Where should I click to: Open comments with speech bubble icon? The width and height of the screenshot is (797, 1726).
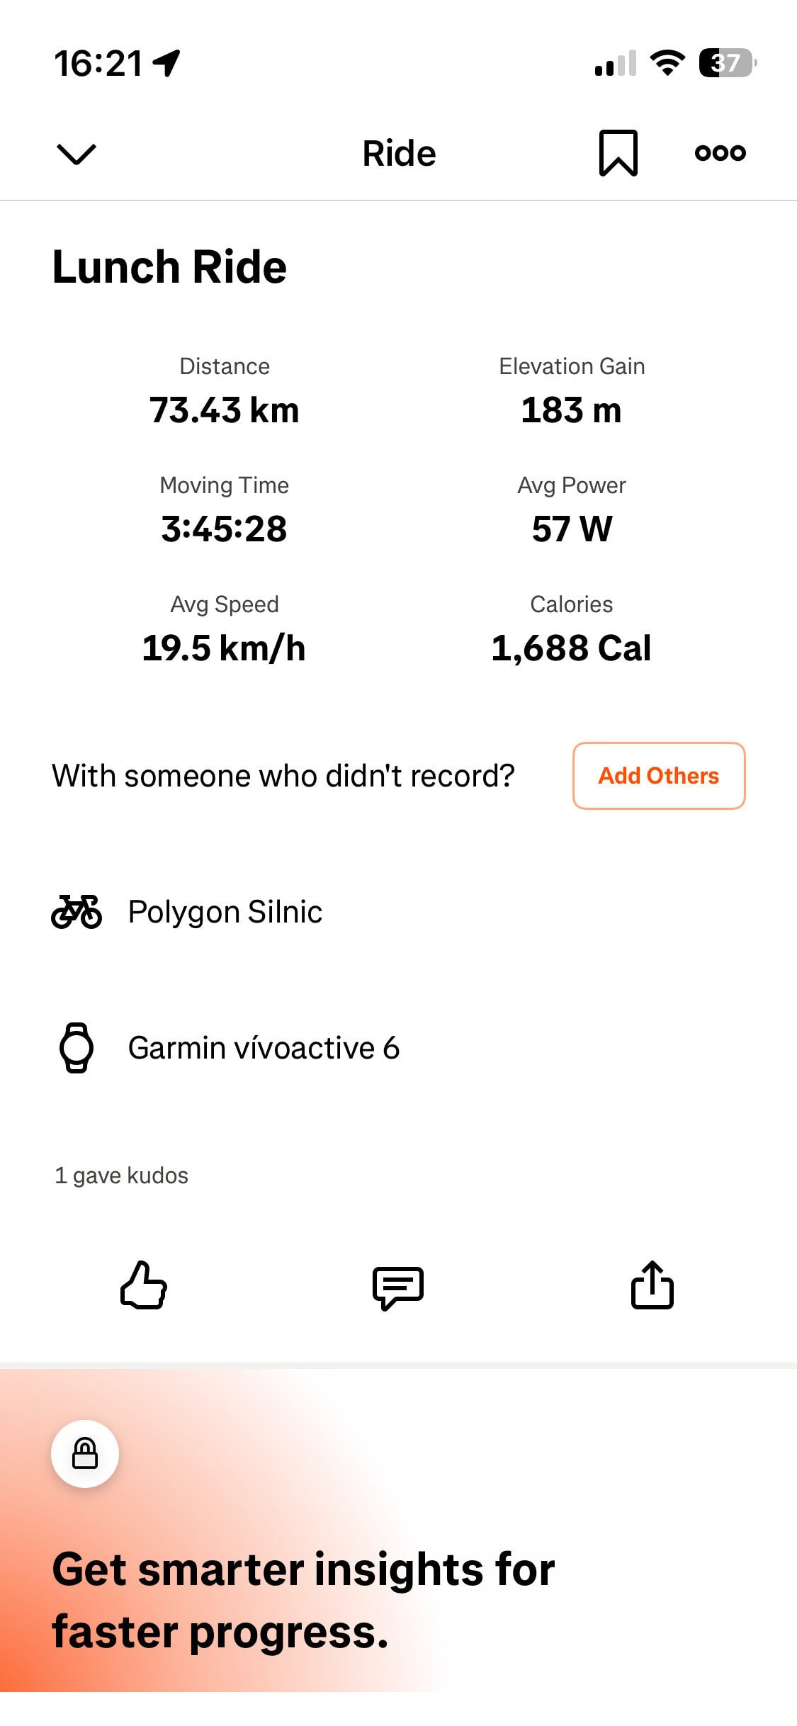398,1287
